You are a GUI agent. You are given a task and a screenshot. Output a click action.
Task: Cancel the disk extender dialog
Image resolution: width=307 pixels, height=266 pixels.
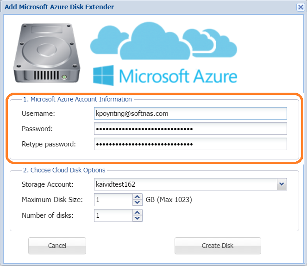[57, 246]
